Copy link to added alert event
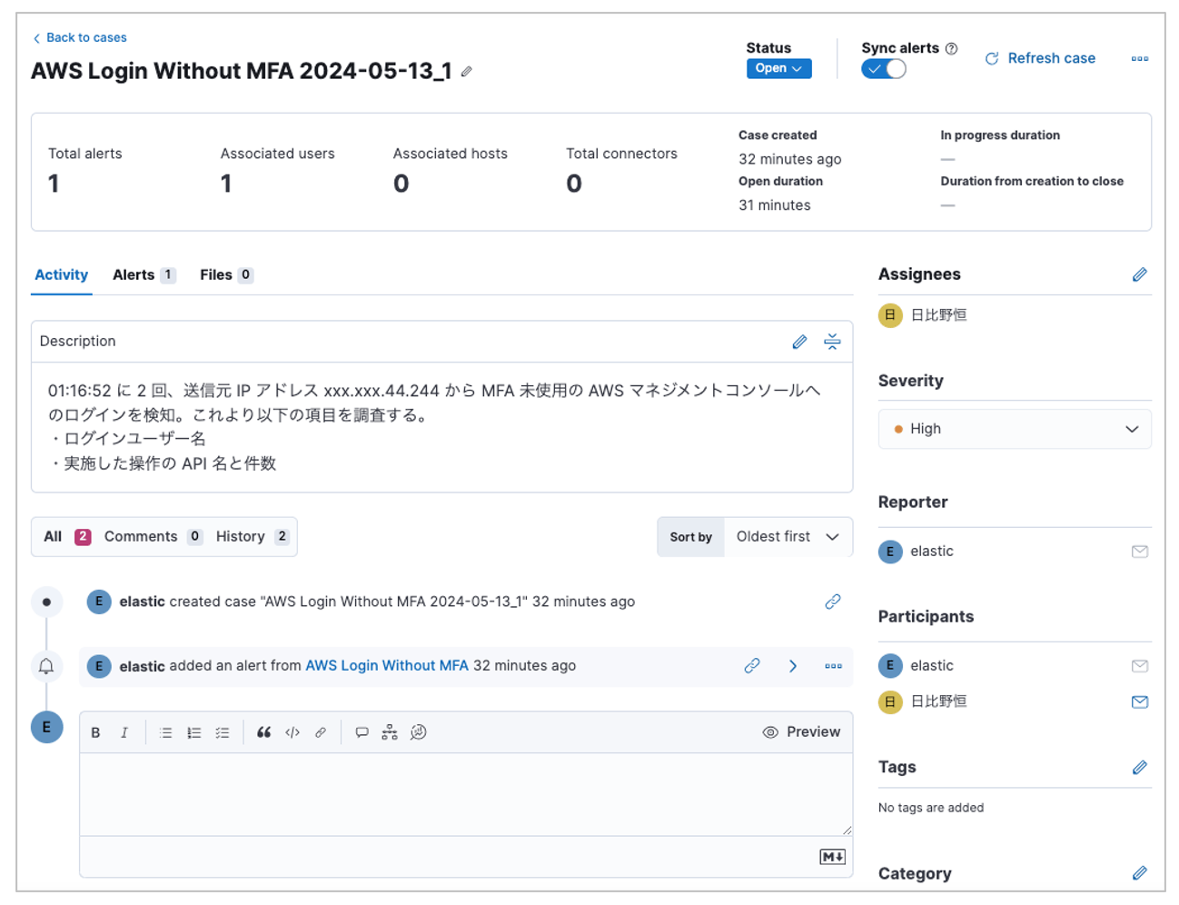 coord(752,666)
